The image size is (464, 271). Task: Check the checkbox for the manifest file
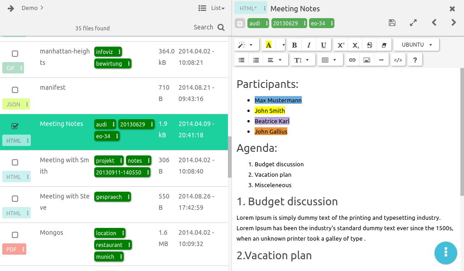tap(15, 90)
